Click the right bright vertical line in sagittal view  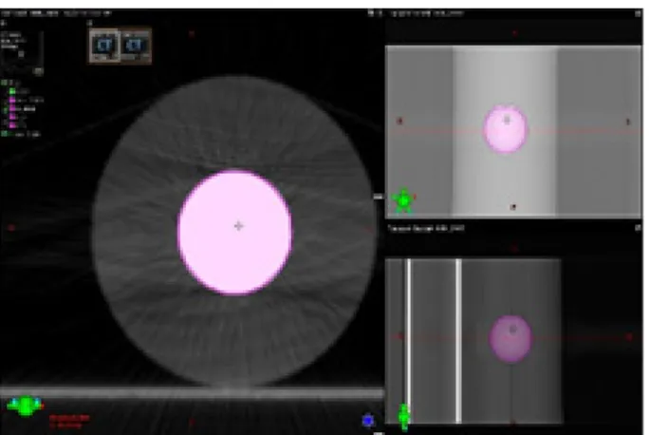tap(458, 341)
